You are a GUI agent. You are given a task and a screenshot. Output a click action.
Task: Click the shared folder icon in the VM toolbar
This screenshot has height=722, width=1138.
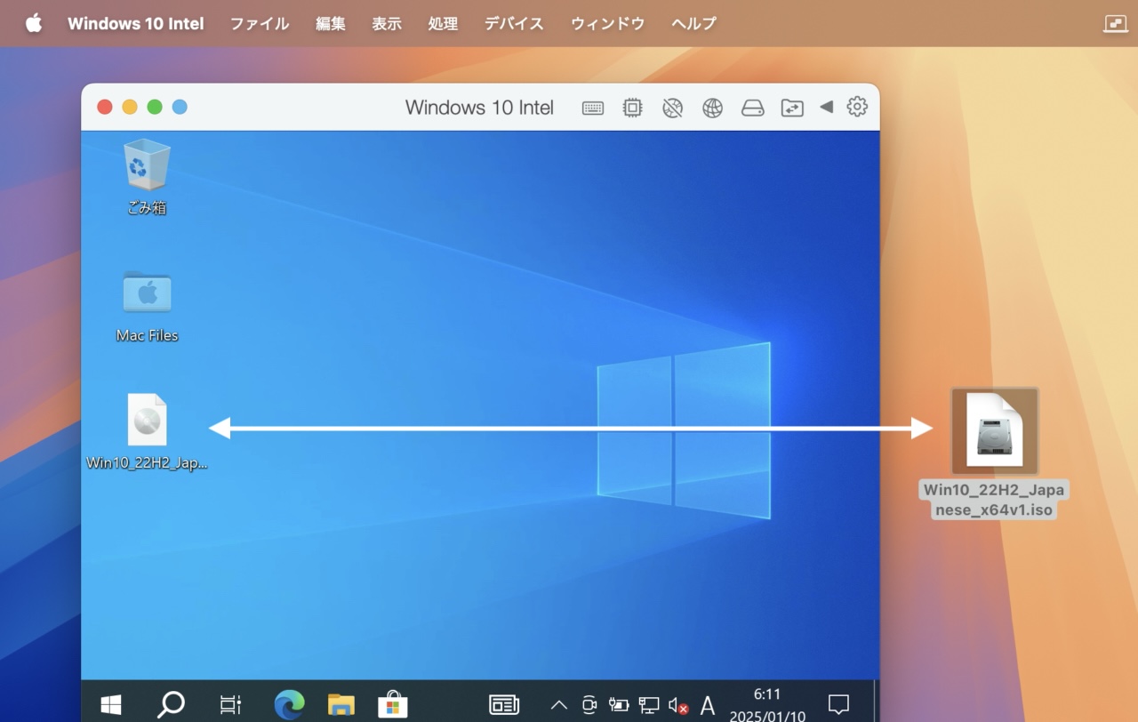click(792, 108)
